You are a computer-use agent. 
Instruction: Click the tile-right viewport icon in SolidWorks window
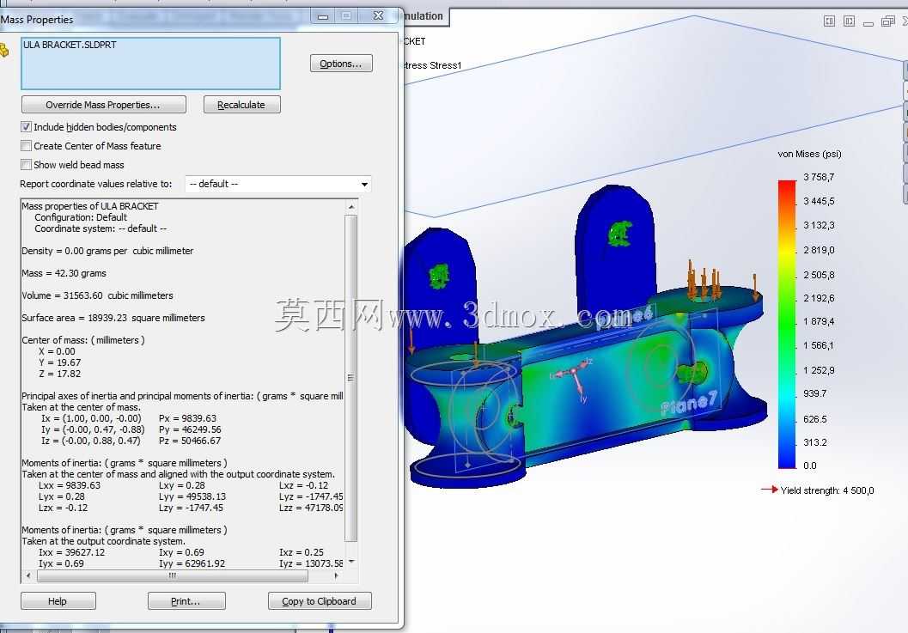coord(849,21)
